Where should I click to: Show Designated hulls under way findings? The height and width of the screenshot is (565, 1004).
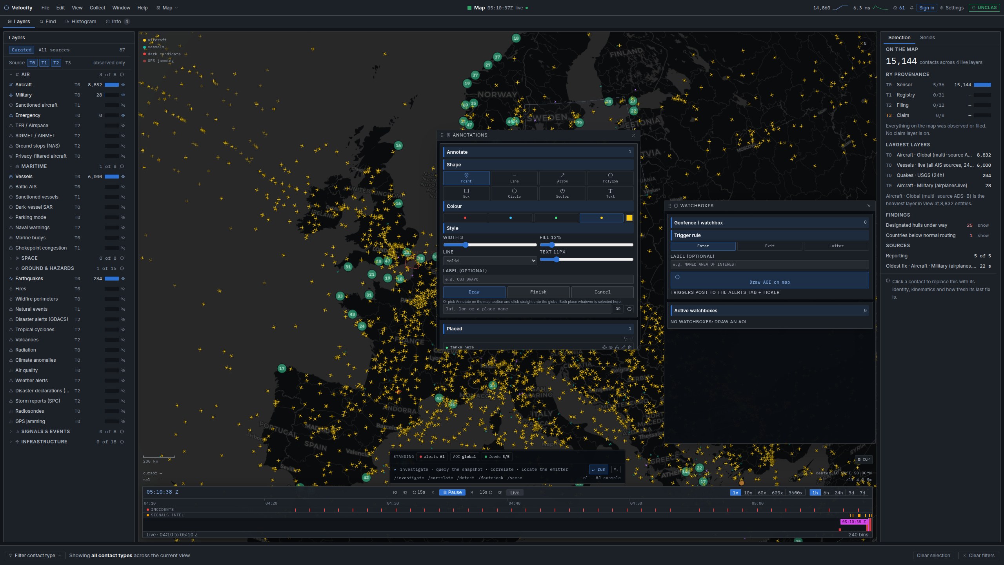(983, 225)
